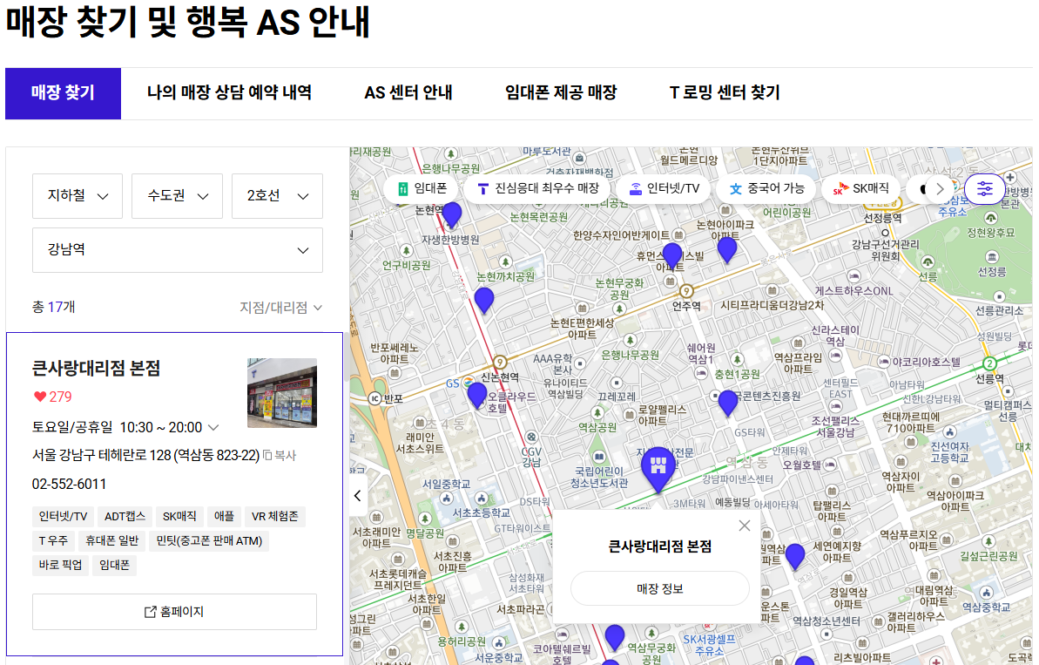Select the map pin at 논현역

452,214
